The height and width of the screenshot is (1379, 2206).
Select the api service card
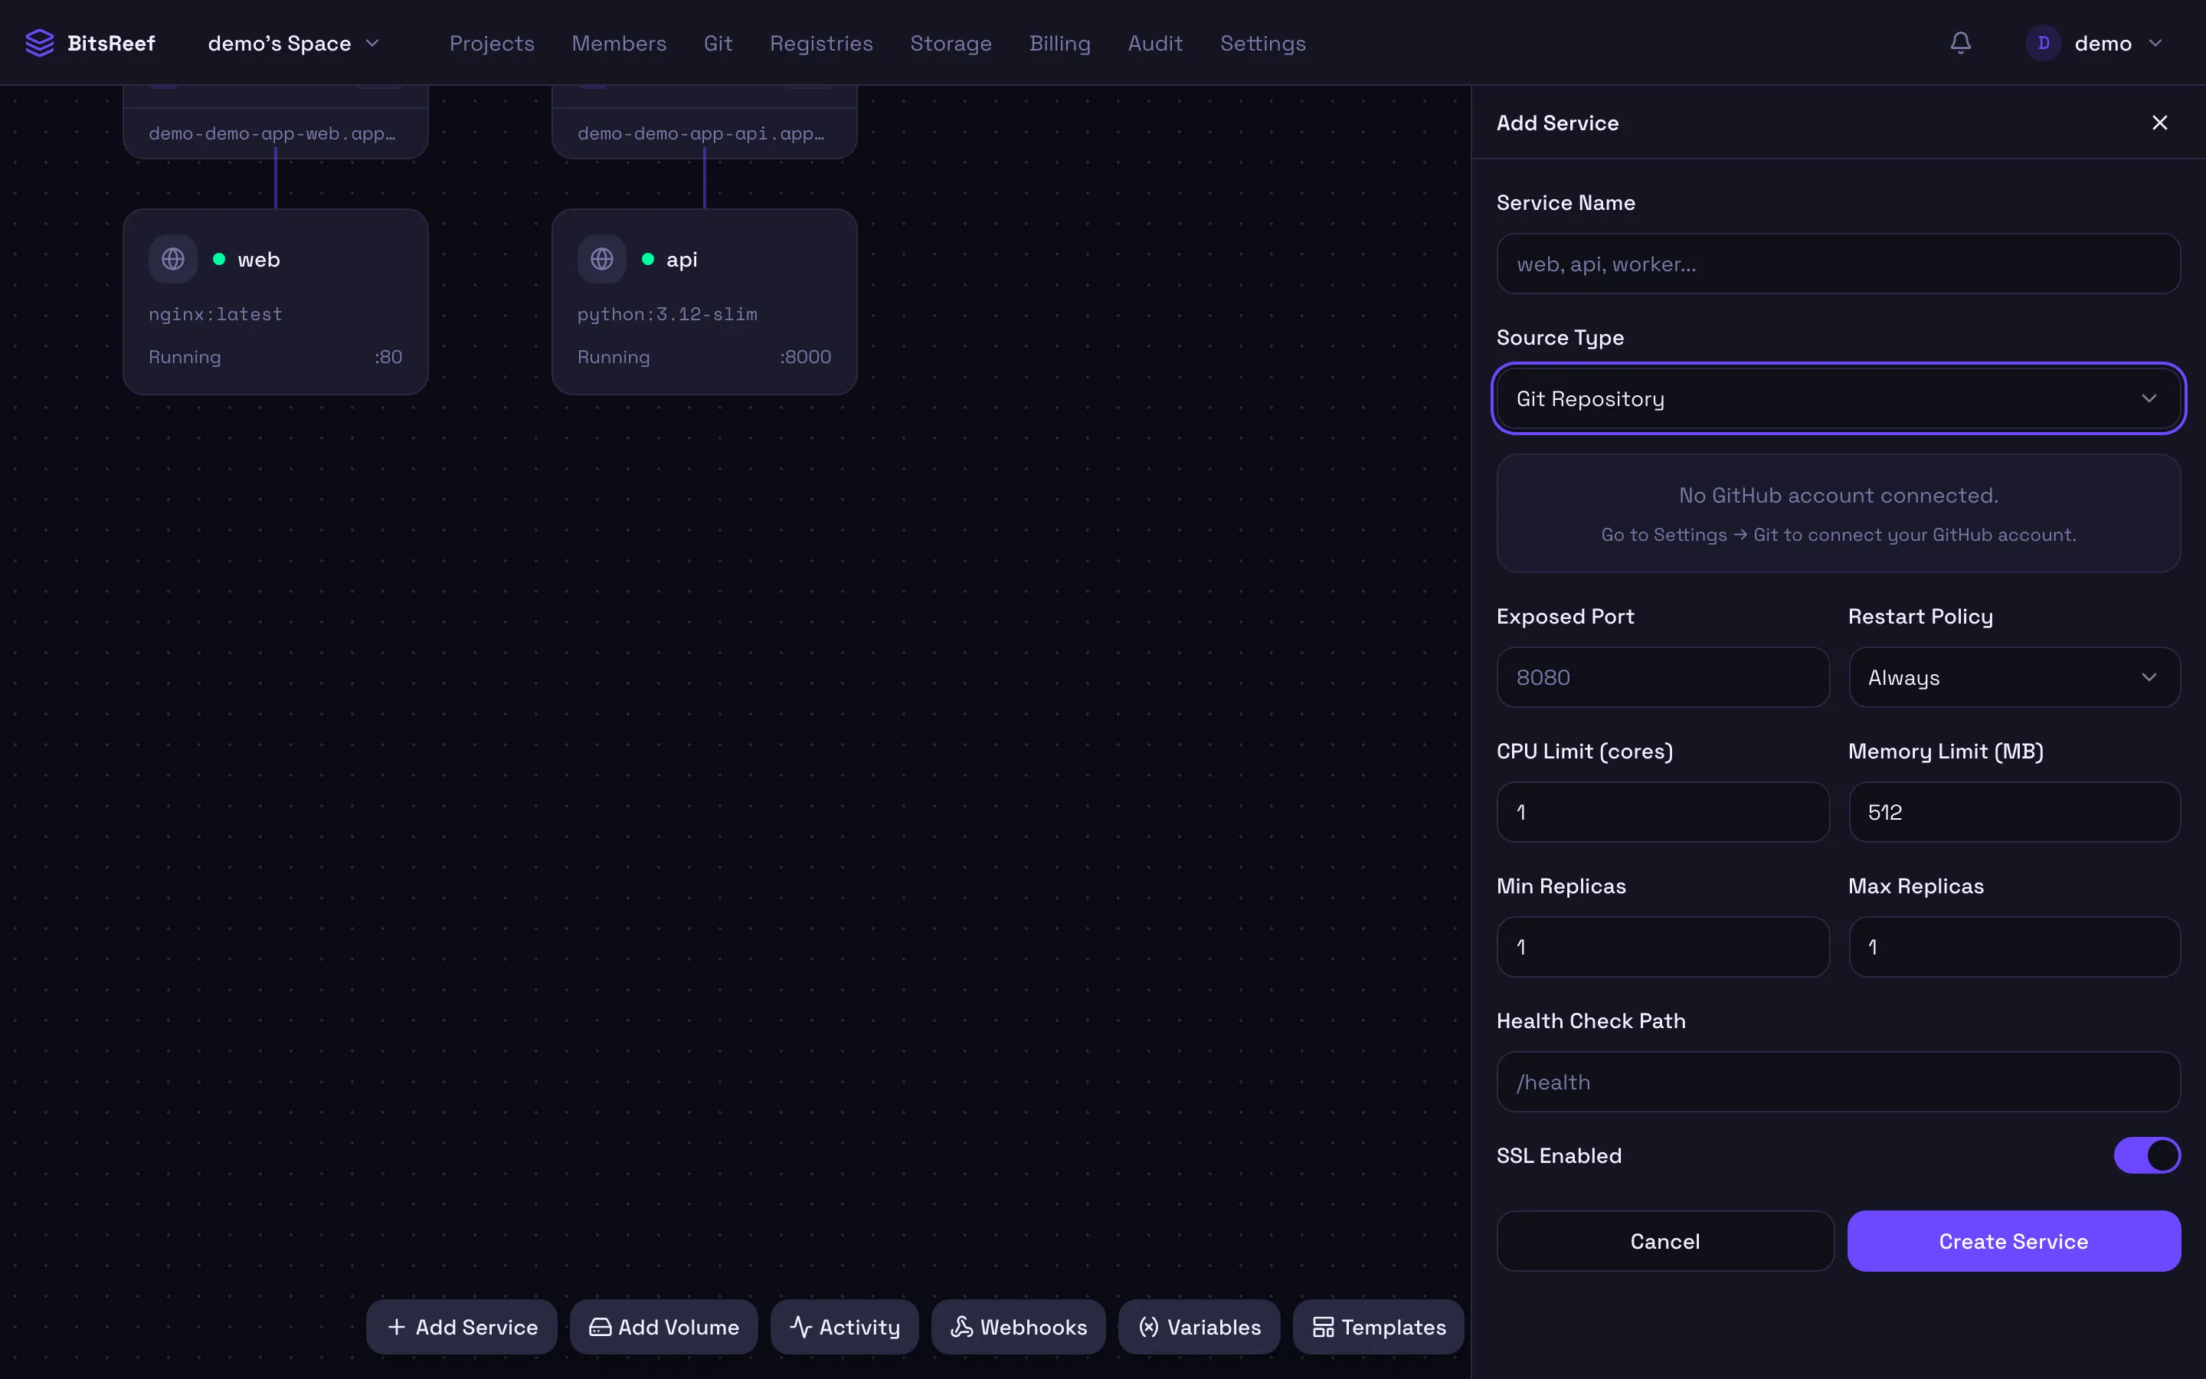coord(704,302)
